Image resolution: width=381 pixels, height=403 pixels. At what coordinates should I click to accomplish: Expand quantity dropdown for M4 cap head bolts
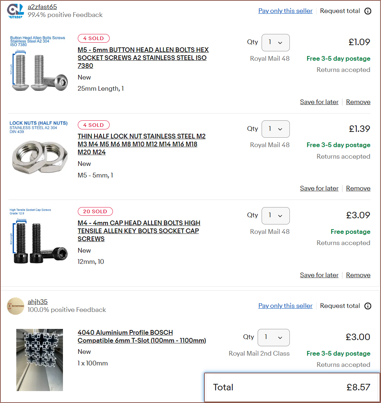pos(275,215)
